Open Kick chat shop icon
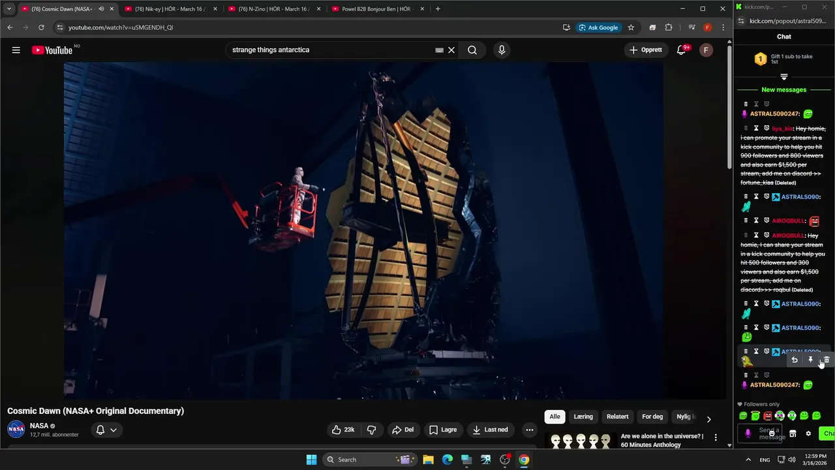 tap(793, 433)
